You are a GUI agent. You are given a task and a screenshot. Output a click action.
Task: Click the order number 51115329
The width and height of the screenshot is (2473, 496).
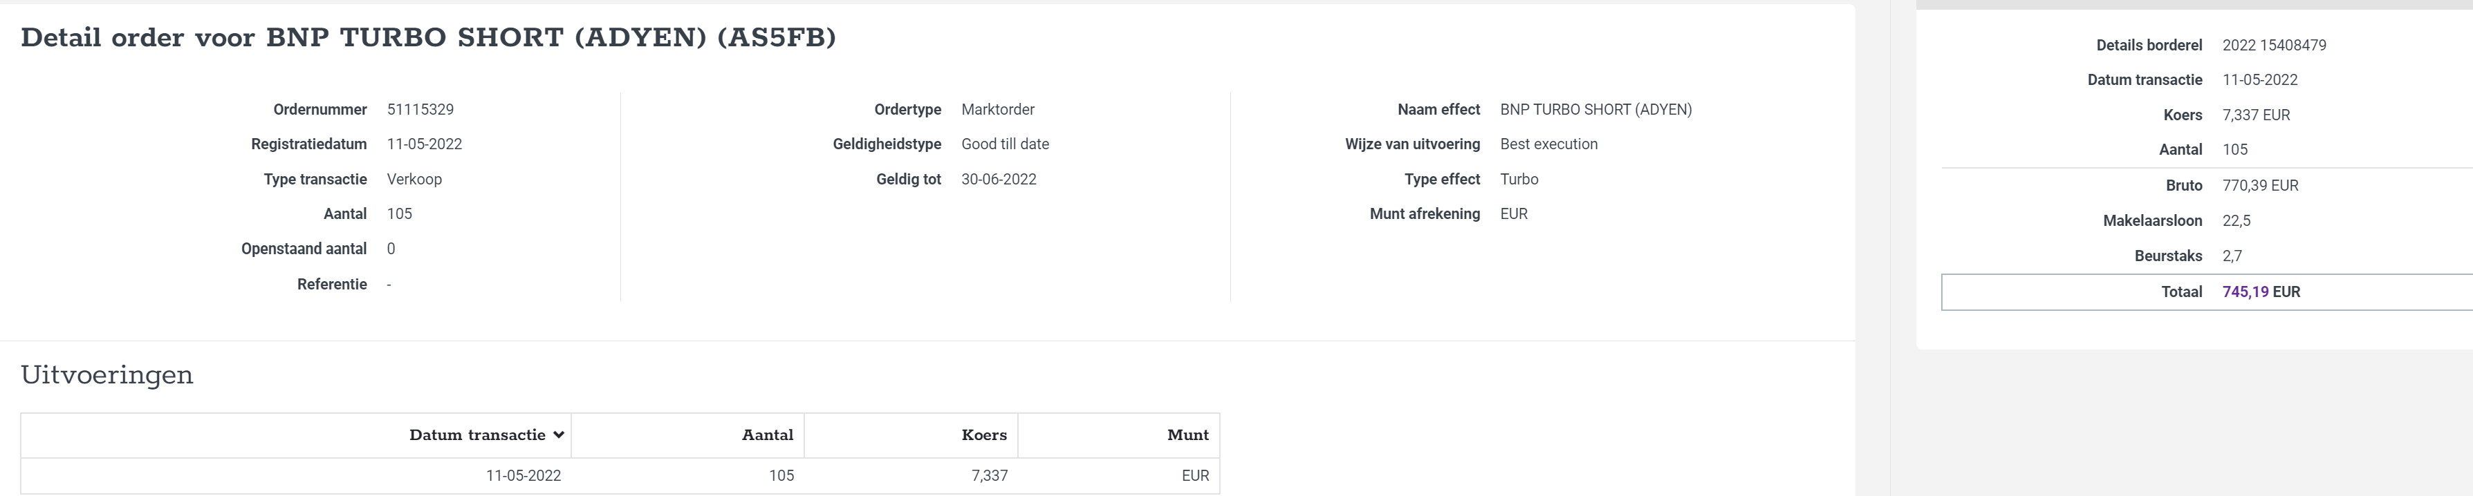click(x=420, y=109)
